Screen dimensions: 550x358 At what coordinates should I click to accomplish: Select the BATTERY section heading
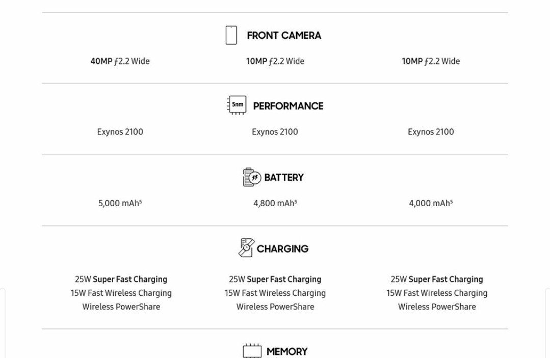(284, 178)
